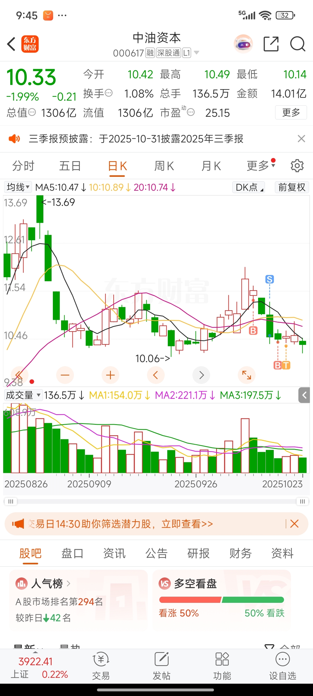Open 更多 quote details button
Viewport: 313px width, 696px height.
click(x=291, y=112)
